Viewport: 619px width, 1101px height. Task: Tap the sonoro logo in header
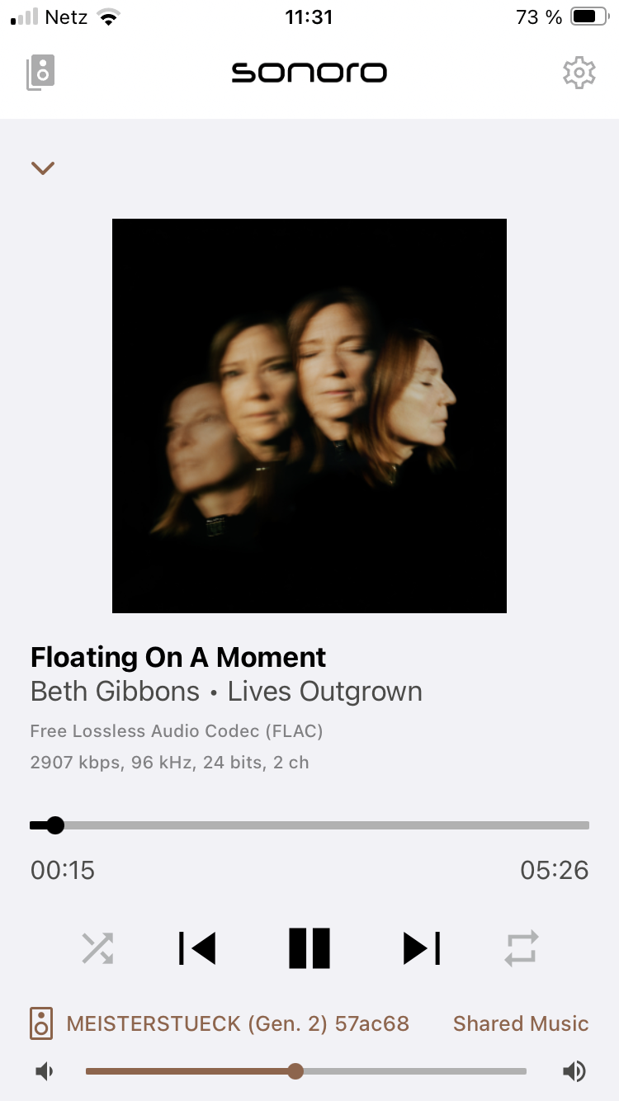pos(309,73)
